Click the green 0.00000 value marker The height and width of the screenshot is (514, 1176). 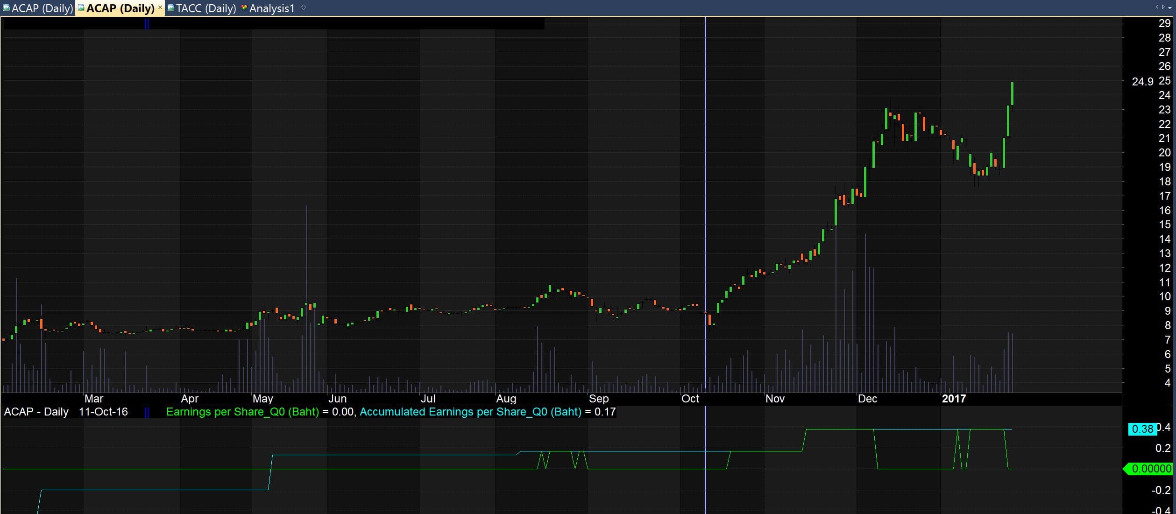tap(1151, 468)
